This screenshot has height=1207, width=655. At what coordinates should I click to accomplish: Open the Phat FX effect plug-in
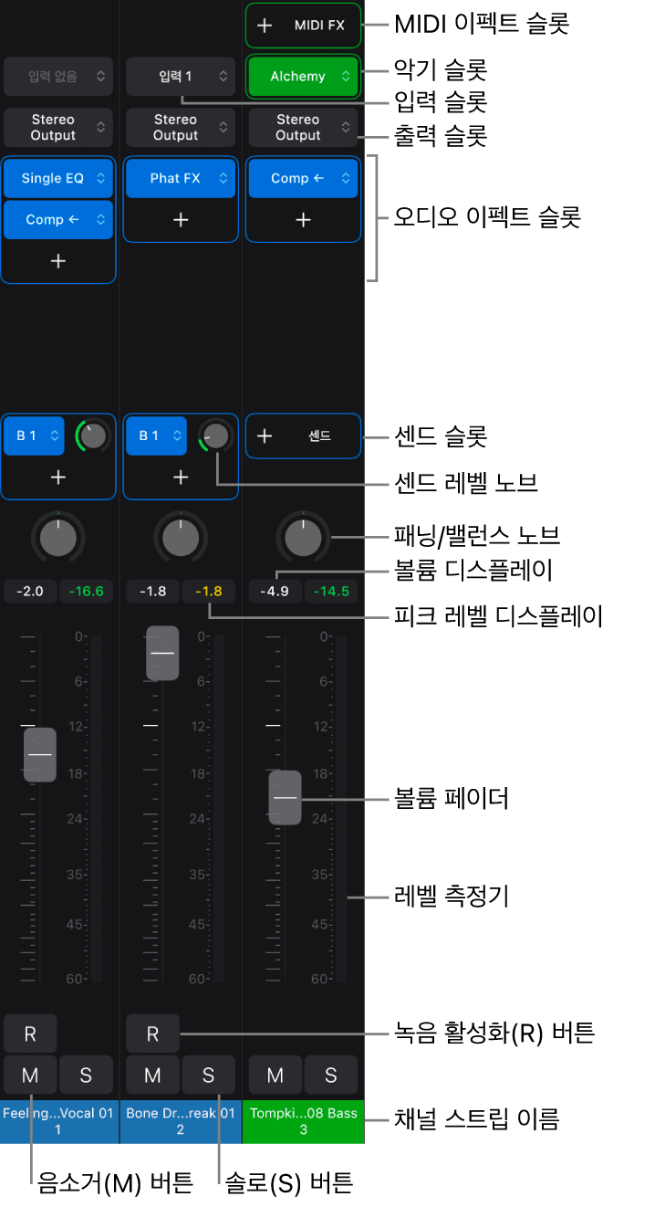(x=181, y=179)
